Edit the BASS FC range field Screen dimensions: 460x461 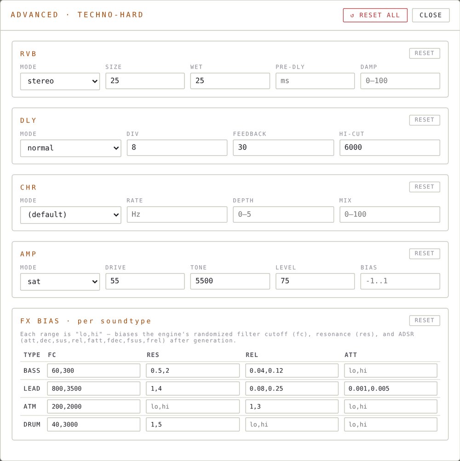click(94, 370)
